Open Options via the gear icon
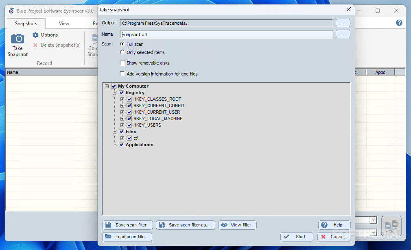Viewport: 411px width, 250px height. click(35, 35)
